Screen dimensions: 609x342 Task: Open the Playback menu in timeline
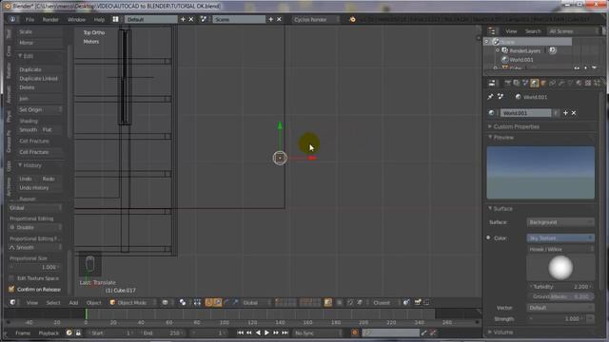coord(49,332)
